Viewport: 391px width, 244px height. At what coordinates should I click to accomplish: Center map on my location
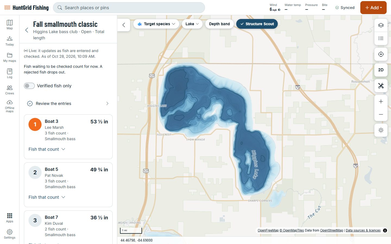click(x=381, y=54)
